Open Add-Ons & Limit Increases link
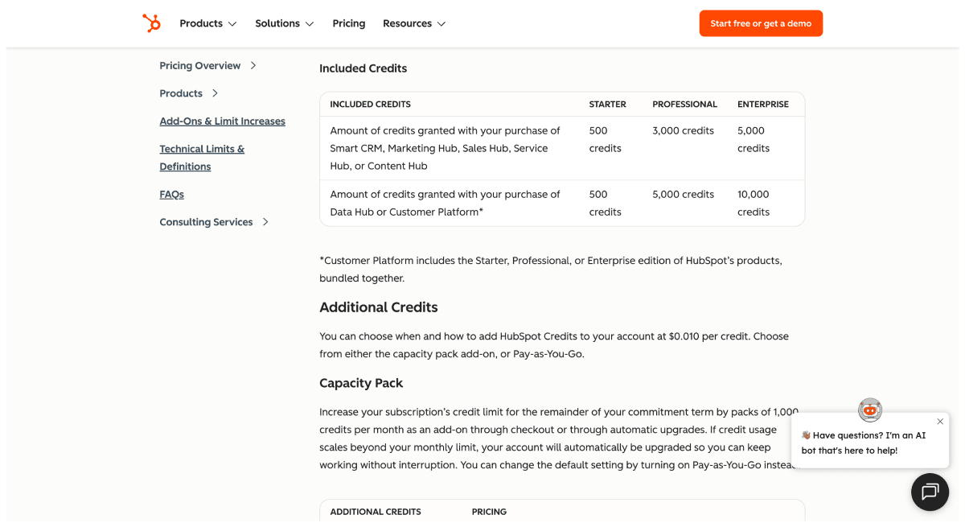Image resolution: width=965 pixels, height=523 pixels. [222, 121]
